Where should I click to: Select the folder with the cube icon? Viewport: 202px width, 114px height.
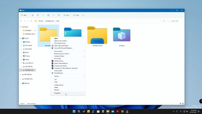pyautogui.click(x=122, y=37)
